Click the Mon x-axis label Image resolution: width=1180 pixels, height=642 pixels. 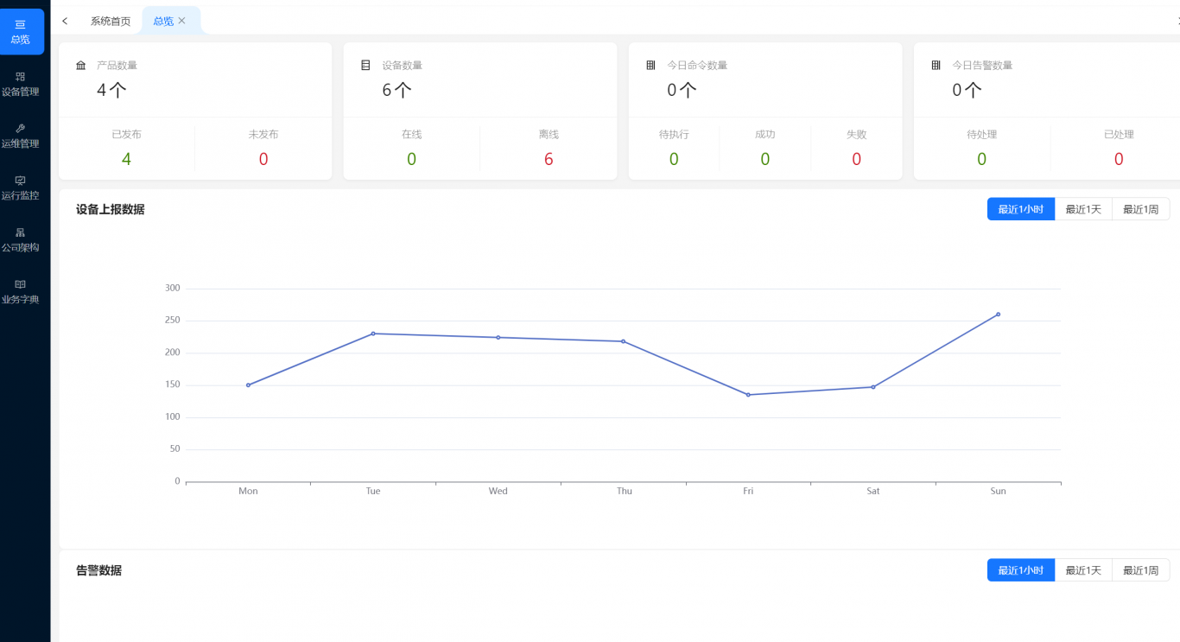click(248, 491)
